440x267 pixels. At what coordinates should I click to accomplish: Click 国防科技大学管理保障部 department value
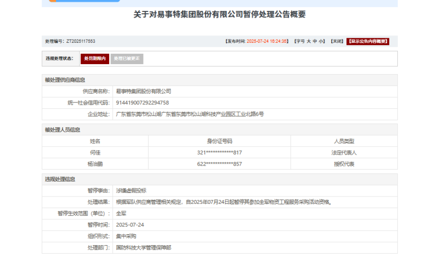pos(143,247)
